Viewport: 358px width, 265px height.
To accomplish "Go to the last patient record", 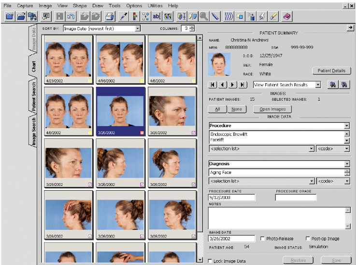I will coord(243,85).
